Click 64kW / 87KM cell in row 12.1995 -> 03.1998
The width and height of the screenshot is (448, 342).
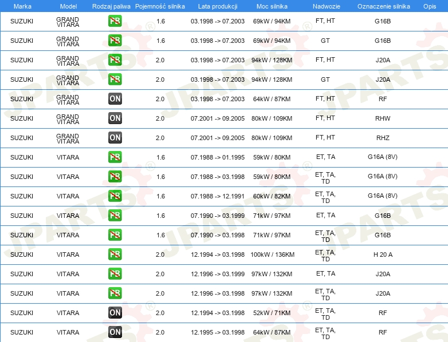coord(272,332)
